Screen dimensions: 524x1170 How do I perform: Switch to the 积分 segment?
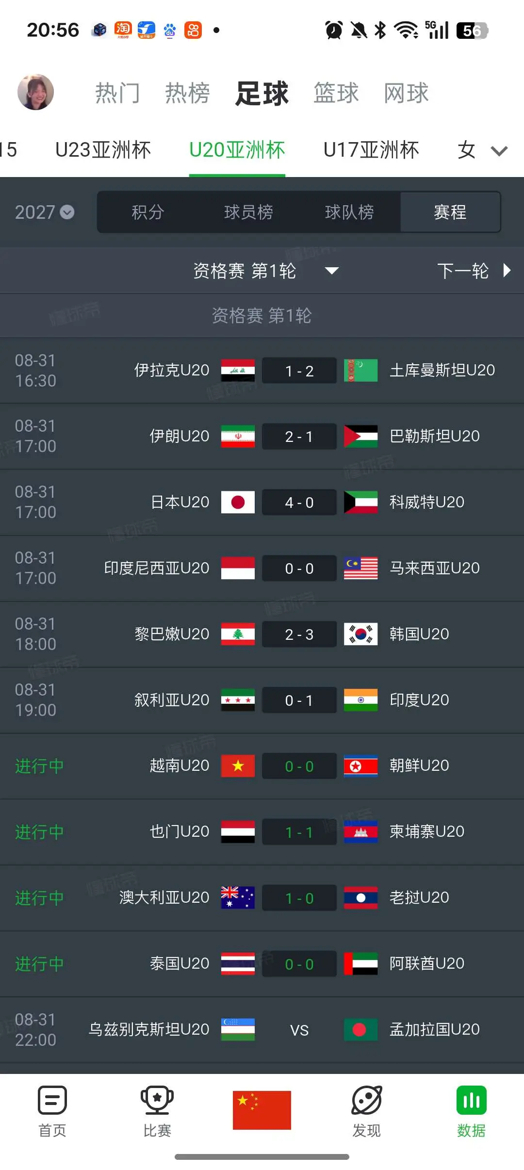click(148, 212)
